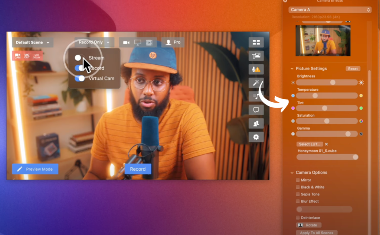Click Reset in Picture Settings
The width and height of the screenshot is (380, 235).
(x=353, y=69)
